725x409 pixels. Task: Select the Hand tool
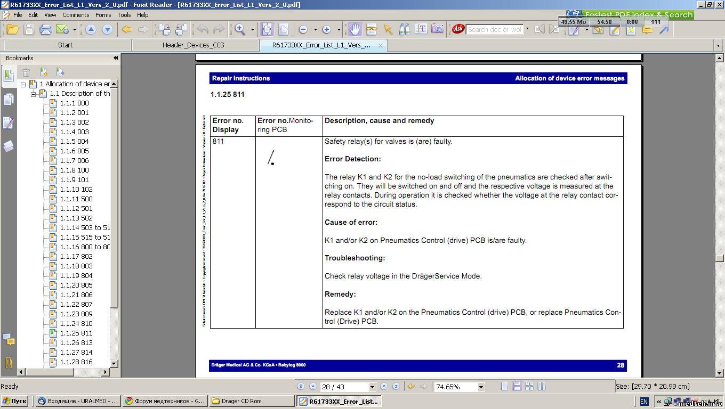click(355, 29)
